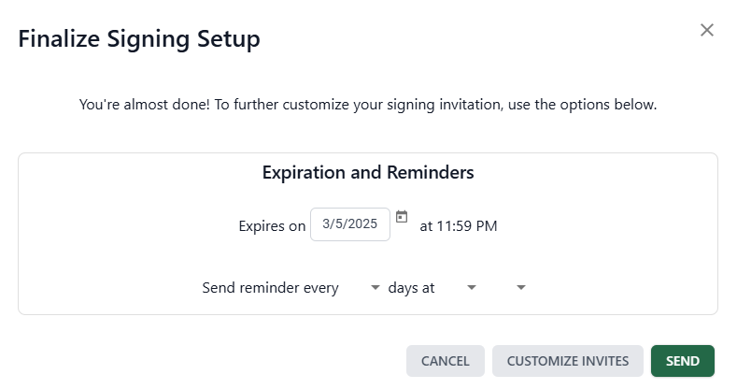Click the 'days at' label
The height and width of the screenshot is (389, 737).
tap(411, 288)
